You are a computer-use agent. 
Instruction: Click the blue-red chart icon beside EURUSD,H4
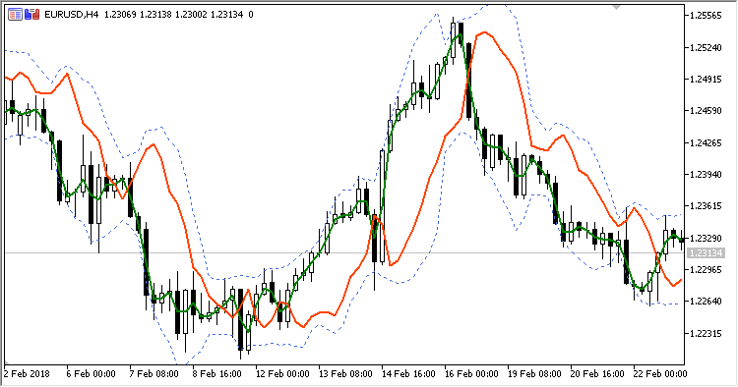click(32, 15)
